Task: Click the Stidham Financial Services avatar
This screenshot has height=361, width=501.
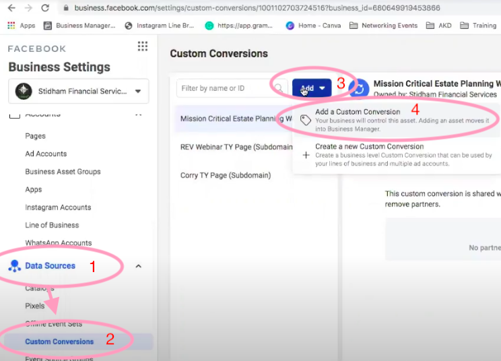Action: (x=24, y=92)
